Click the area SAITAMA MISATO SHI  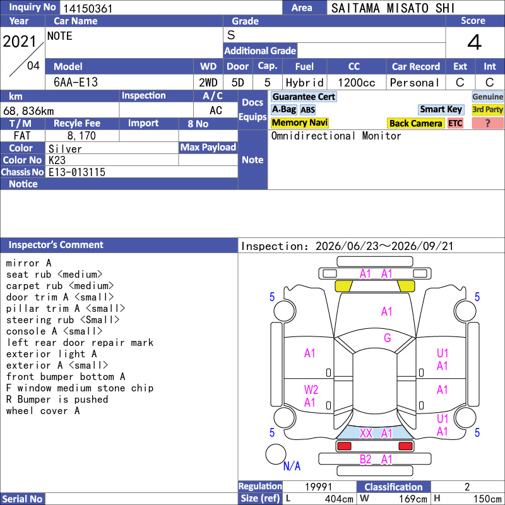click(393, 8)
